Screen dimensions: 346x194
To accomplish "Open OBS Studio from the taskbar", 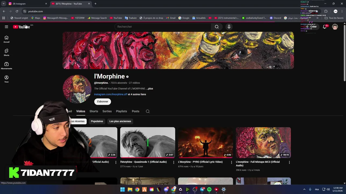I will [x=195, y=189].
